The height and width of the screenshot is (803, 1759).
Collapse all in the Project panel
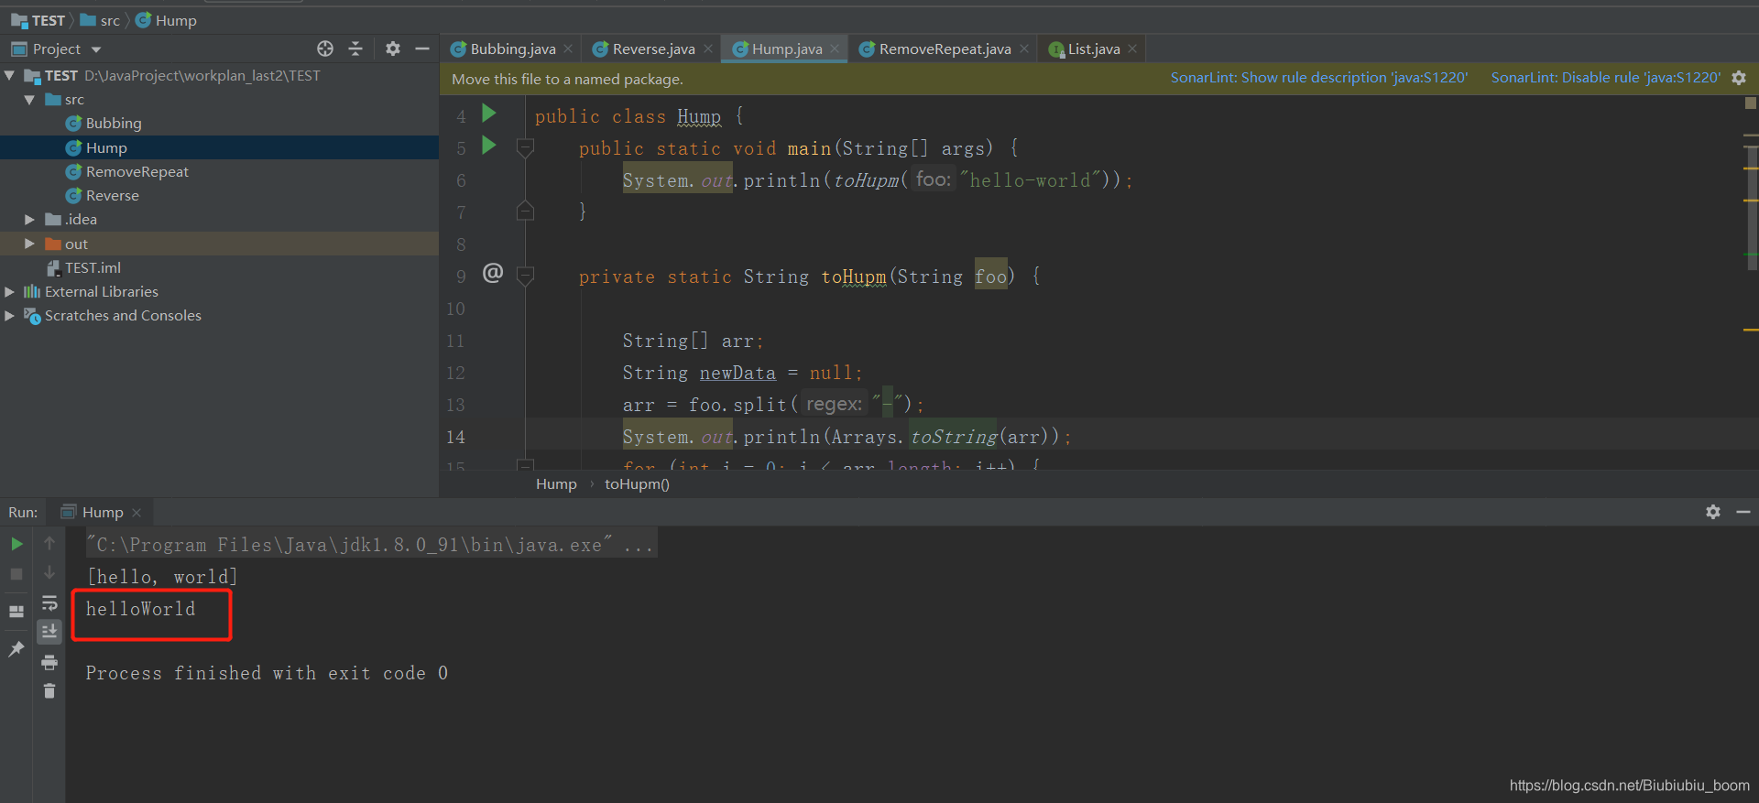[356, 49]
